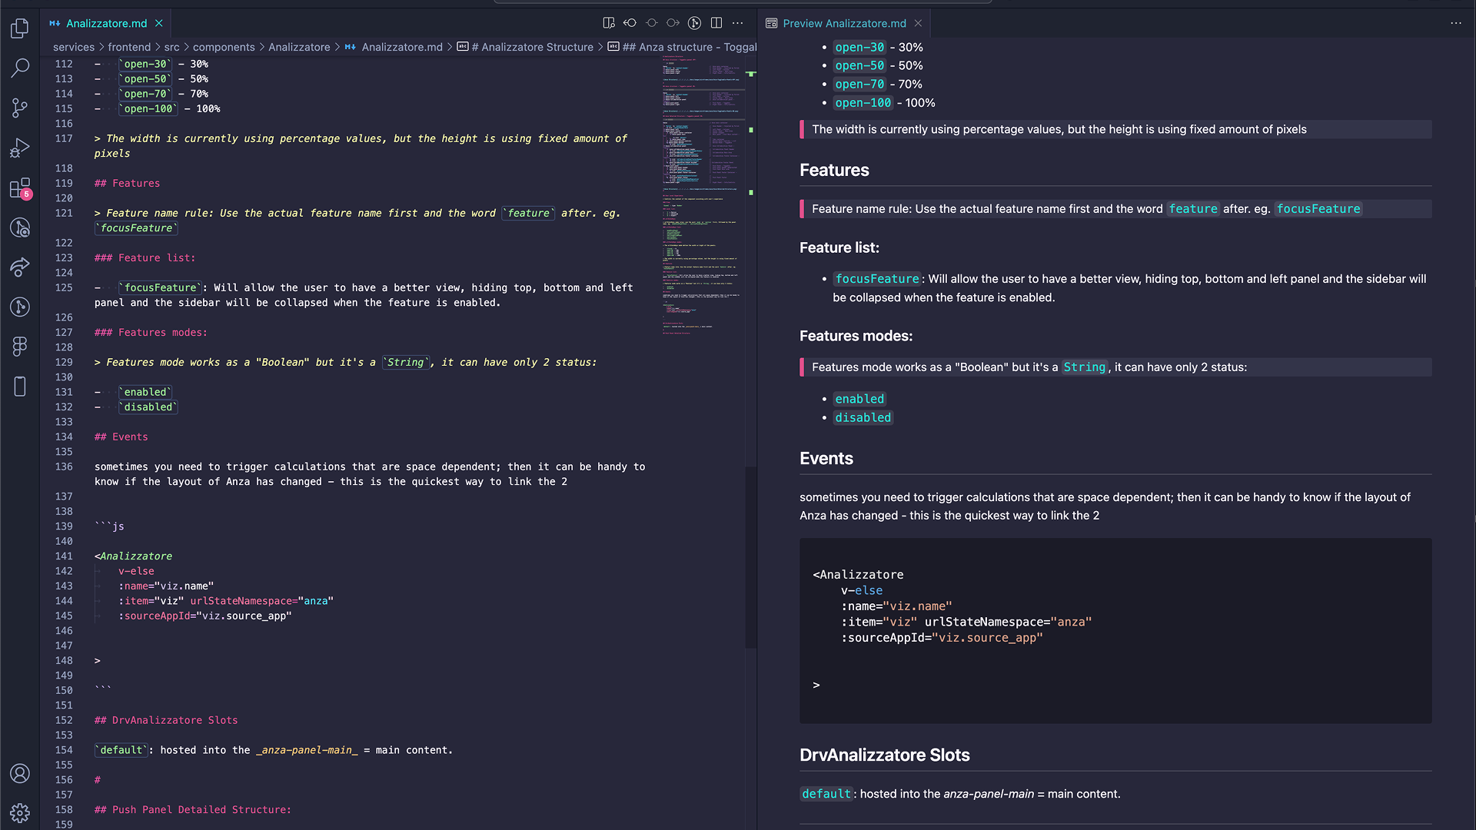
Task: Switch to Preview Analizzatore.md tab
Action: (844, 23)
